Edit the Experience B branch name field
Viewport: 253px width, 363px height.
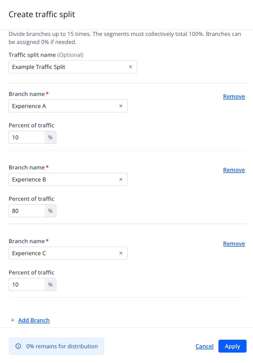click(x=63, y=179)
